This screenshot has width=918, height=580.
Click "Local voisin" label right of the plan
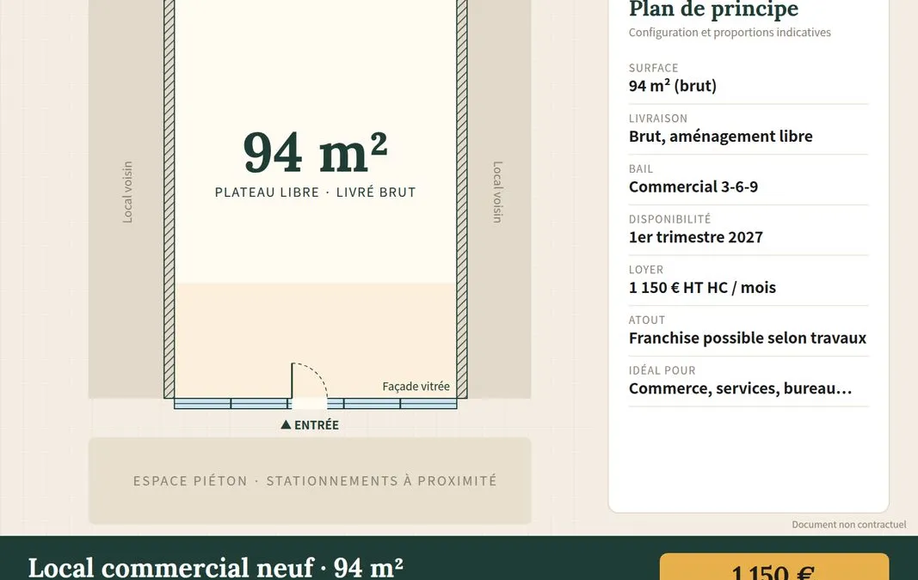497,192
